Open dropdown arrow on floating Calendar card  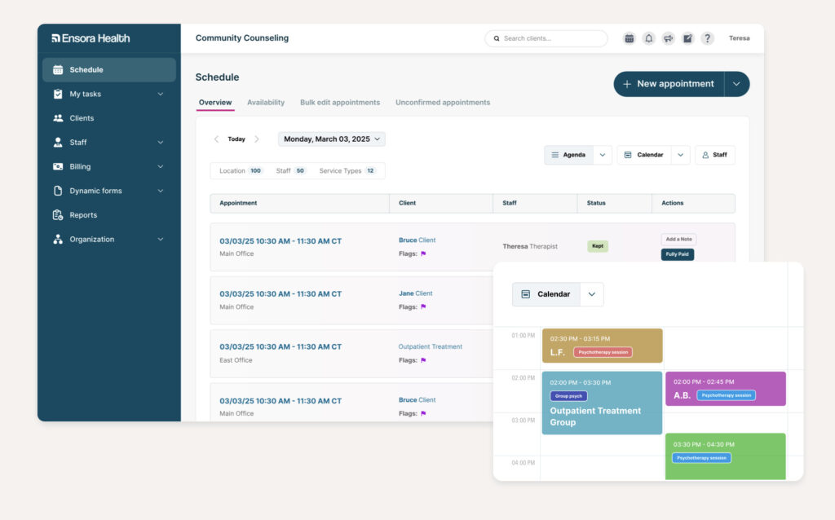592,294
